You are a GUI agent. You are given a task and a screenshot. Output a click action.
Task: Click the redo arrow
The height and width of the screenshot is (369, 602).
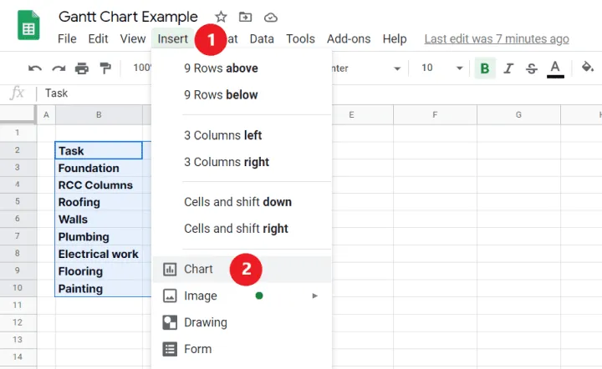(59, 68)
